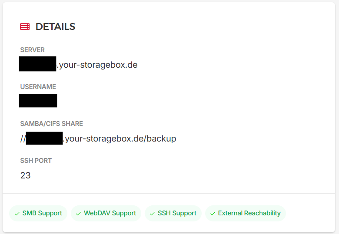339x234 pixels.
Task: Click the redacted block in the Samba path
Action: tap(44, 138)
